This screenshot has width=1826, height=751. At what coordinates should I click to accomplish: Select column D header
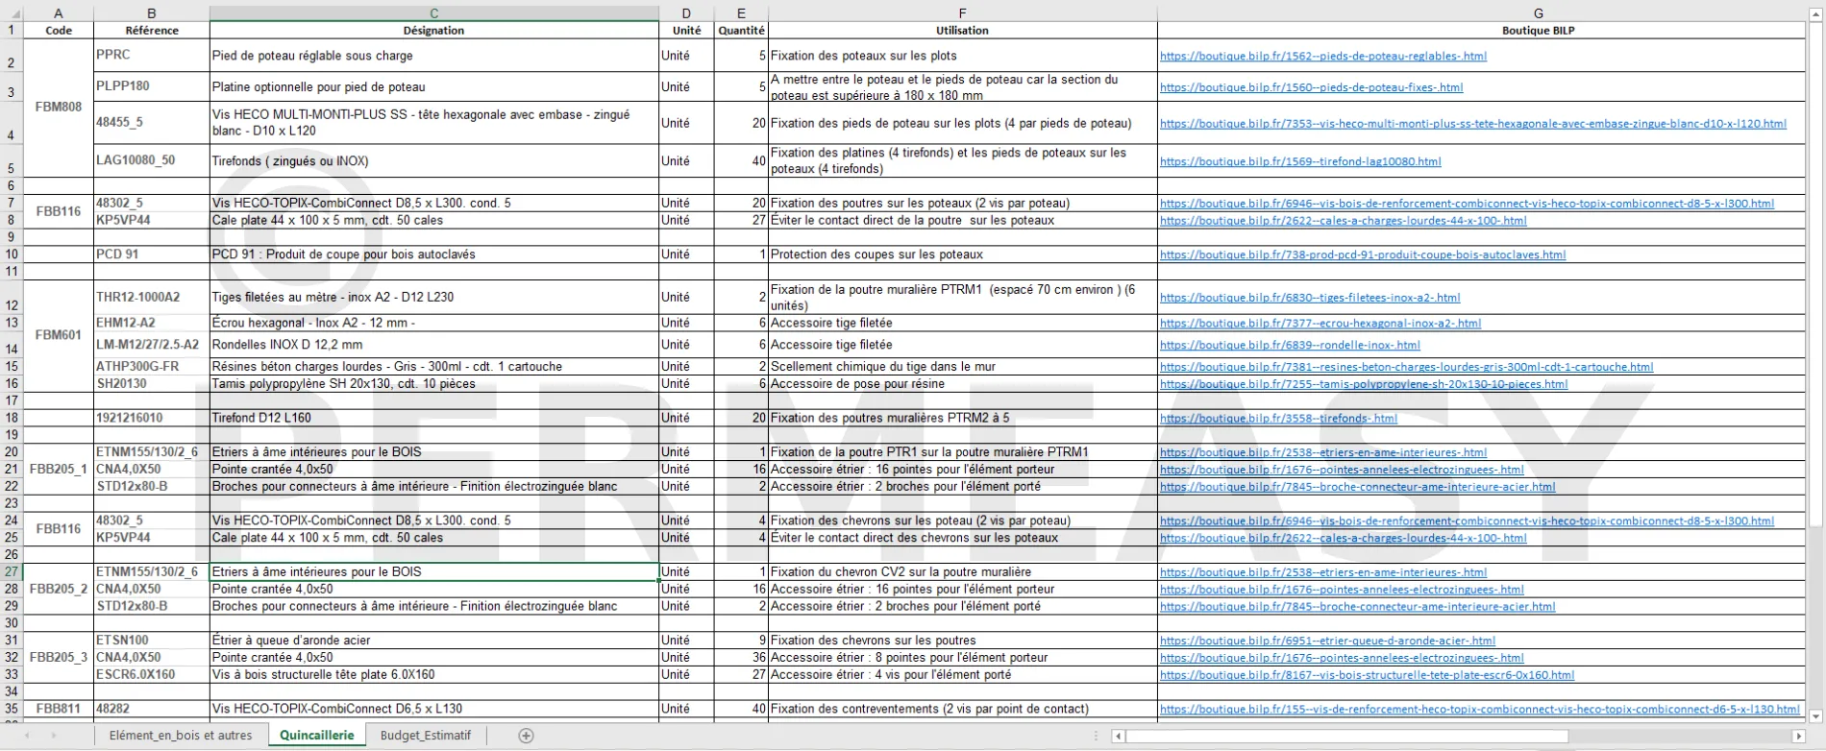coord(686,13)
